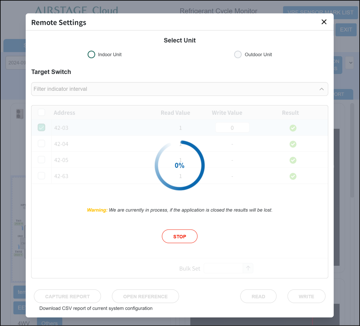Tick the checkbox for address 42-63
This screenshot has height=326, width=360.
point(41,176)
